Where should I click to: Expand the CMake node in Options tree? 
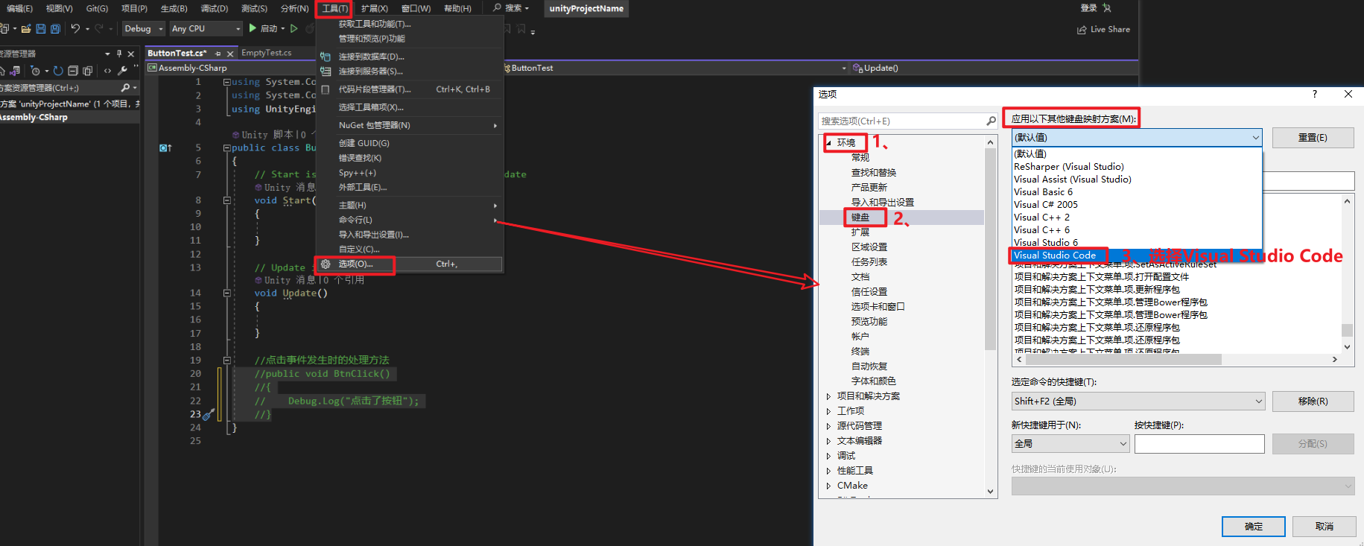pos(828,486)
